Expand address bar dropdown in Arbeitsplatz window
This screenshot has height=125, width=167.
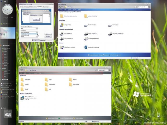point(135,7)
